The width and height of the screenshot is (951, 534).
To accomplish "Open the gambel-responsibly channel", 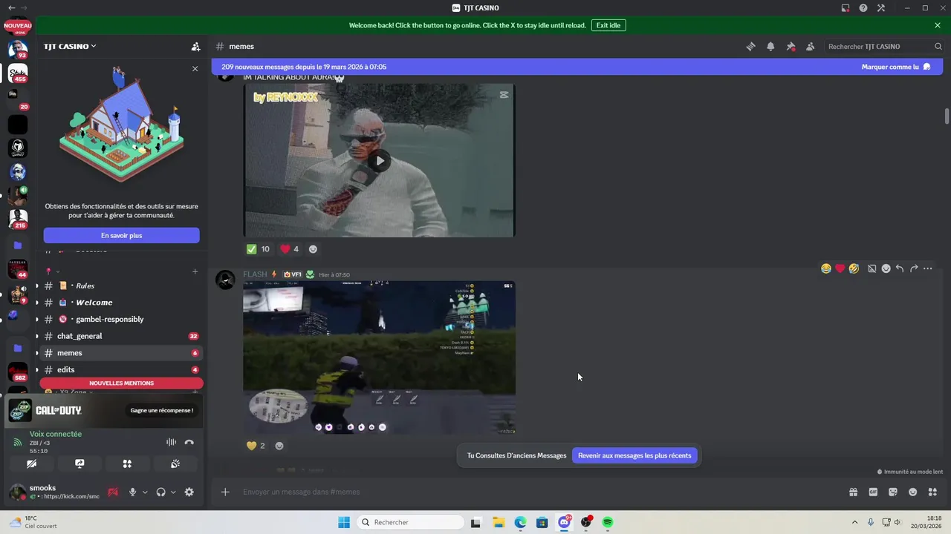I will (123, 319).
